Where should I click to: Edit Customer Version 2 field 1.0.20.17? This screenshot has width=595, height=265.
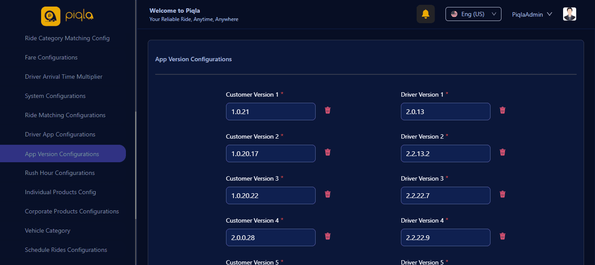pos(271,153)
